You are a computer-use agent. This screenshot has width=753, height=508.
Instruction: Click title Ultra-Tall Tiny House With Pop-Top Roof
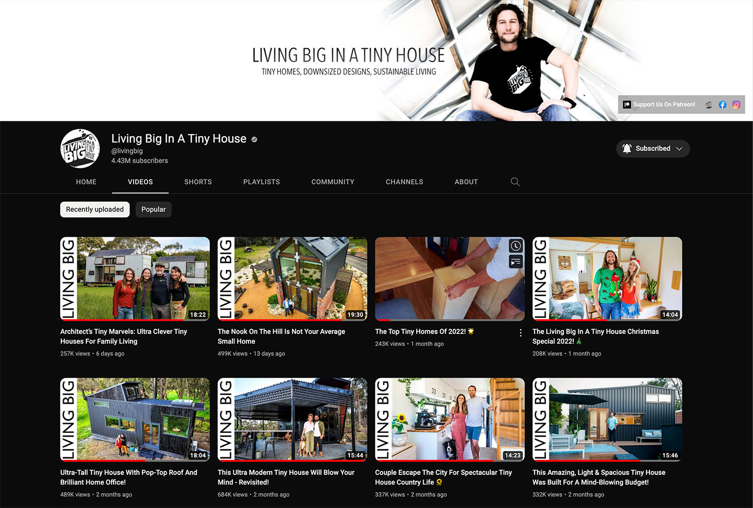[129, 477]
